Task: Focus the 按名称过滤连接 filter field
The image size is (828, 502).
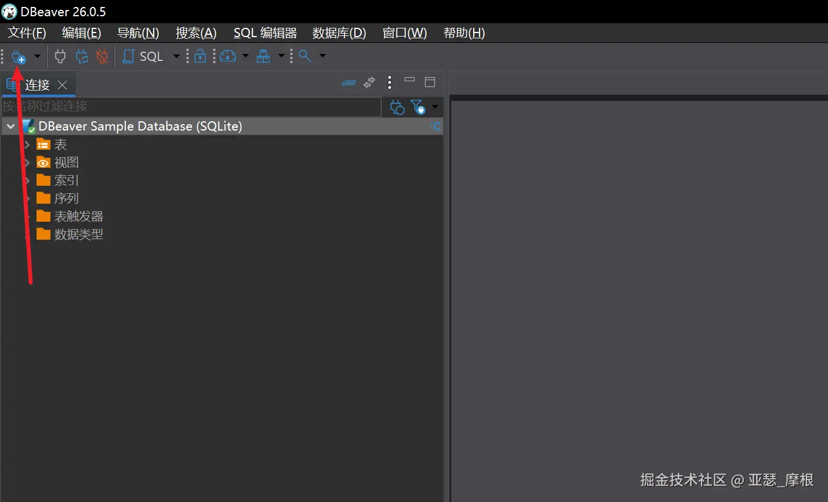Action: 191,107
